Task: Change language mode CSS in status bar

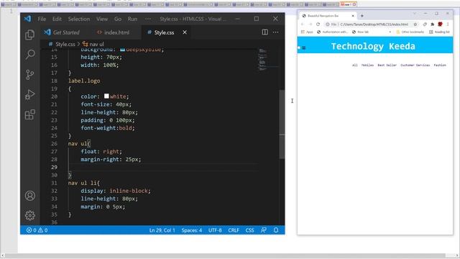Action: point(249,230)
